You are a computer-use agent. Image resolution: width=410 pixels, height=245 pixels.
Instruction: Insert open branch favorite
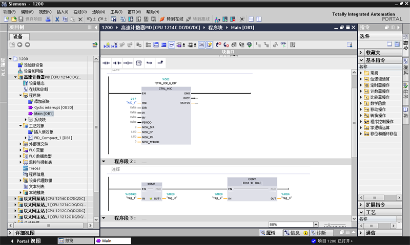click(149, 63)
